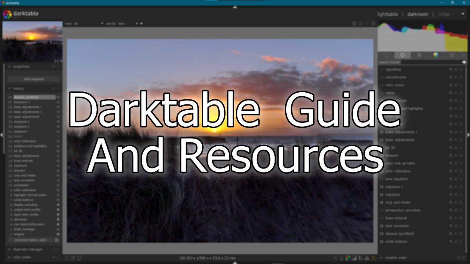470x264 pixels.
Task: Enable the vignetting module power toggle
Action: [x=382, y=70]
